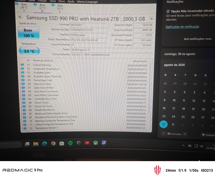
Task: Click status orb of Temperature Sensor 1 row
Action: [x=25, y=128]
